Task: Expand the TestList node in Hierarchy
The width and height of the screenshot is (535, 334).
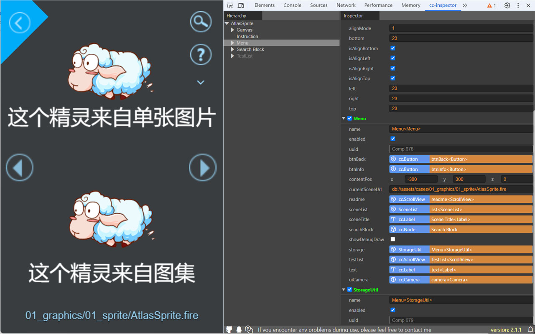Action: pyautogui.click(x=232, y=56)
